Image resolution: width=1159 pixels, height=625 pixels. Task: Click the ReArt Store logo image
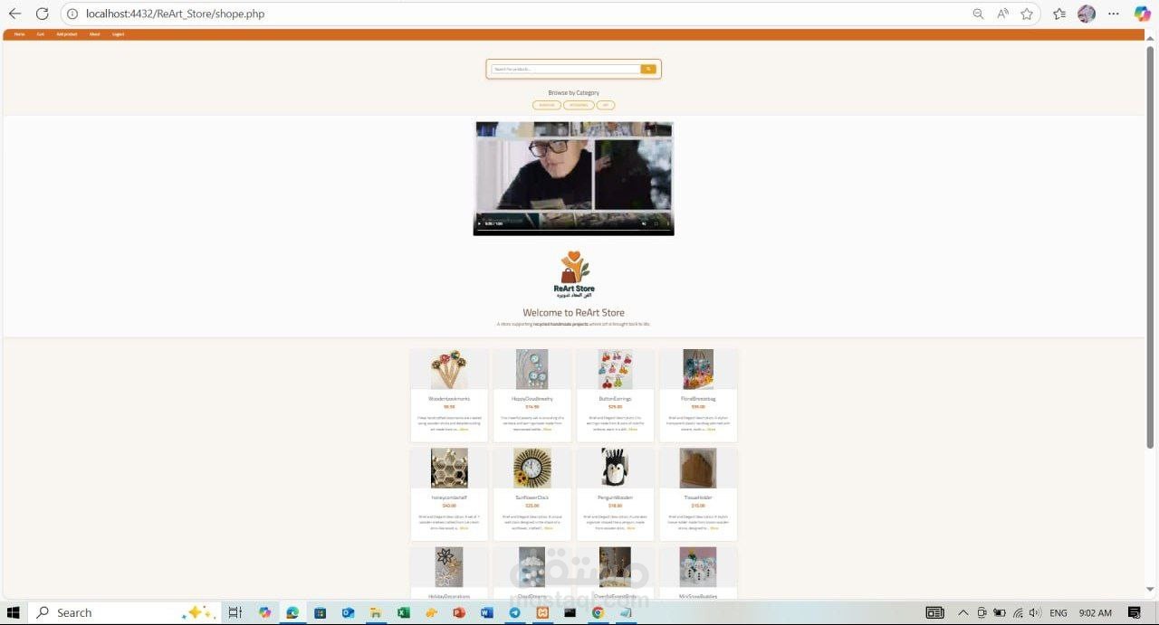574,274
